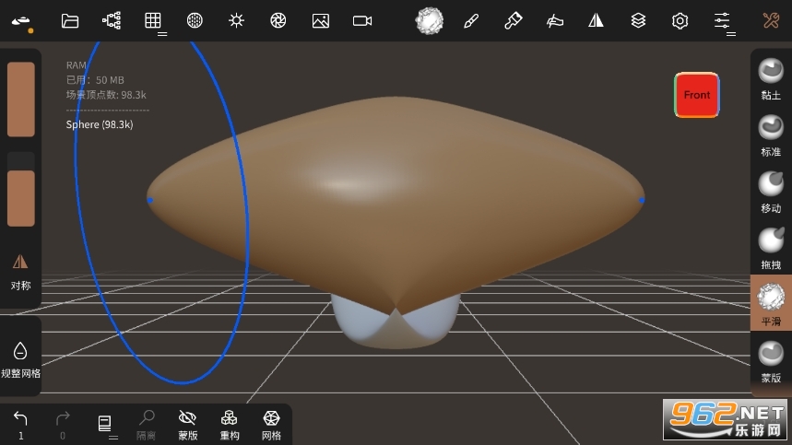Expand the topology grid menu in top bar
This screenshot has height=445, width=792.
point(154,21)
